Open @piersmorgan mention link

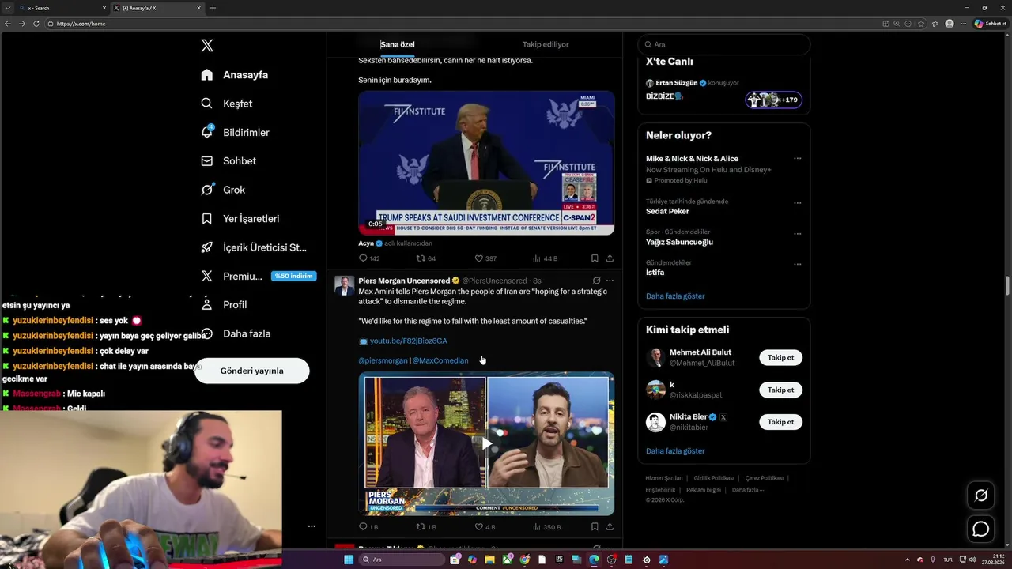(383, 360)
